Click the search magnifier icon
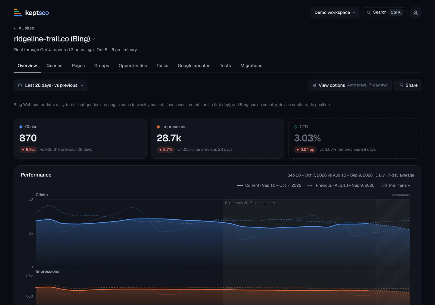This screenshot has height=305, width=435. tap(369, 12)
